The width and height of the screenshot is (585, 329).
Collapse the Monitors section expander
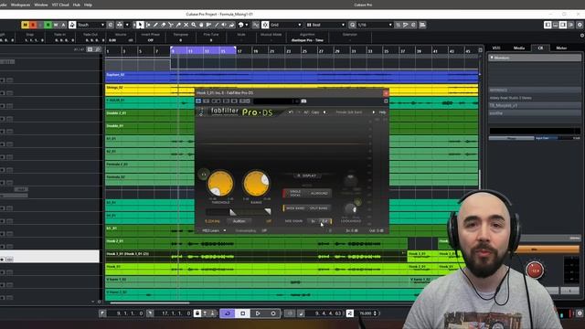(x=492, y=58)
